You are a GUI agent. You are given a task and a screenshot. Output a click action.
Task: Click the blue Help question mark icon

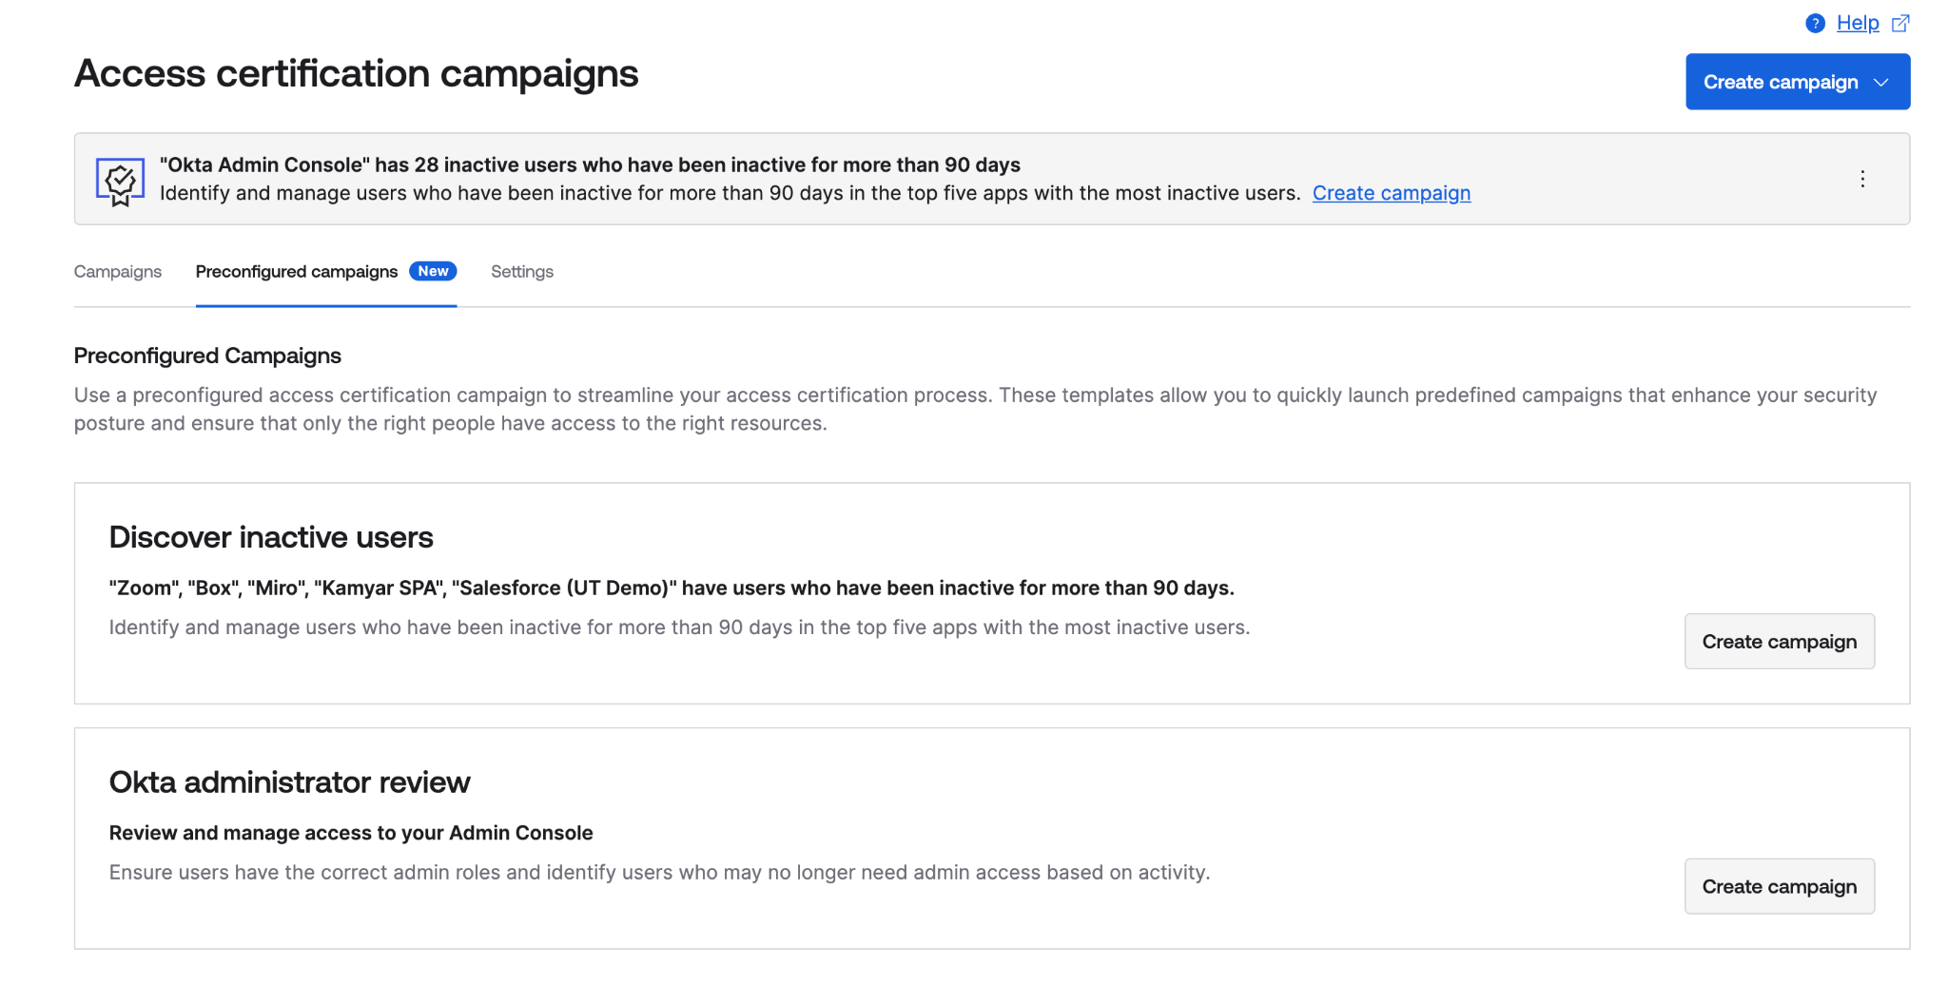coord(1815,24)
